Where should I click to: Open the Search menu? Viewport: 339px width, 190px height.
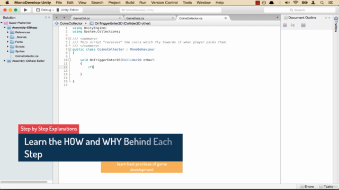(97, 3)
